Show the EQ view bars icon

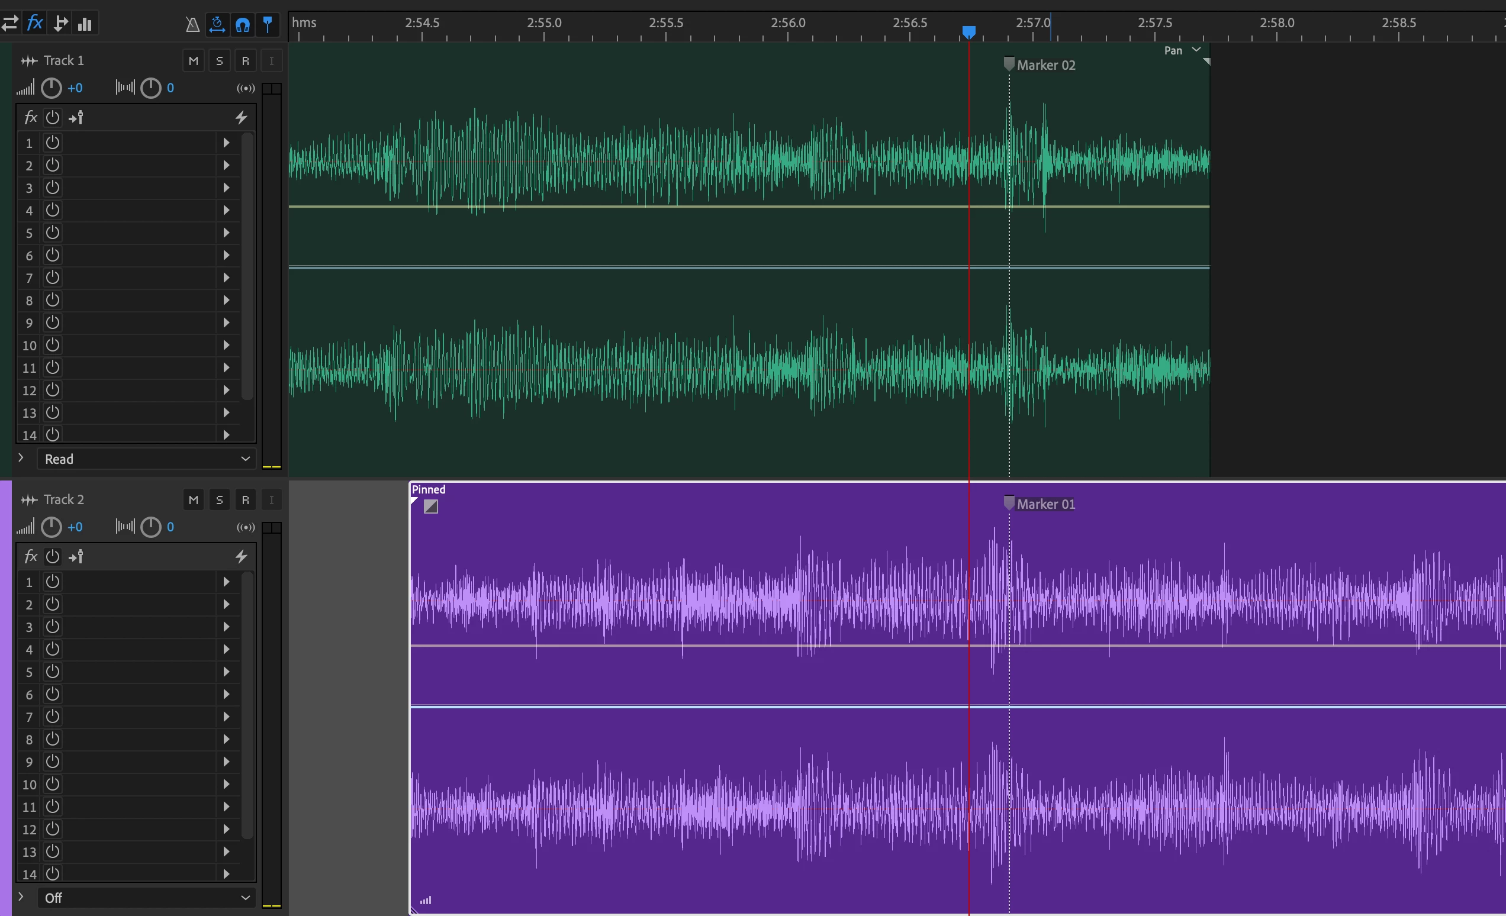point(85,24)
